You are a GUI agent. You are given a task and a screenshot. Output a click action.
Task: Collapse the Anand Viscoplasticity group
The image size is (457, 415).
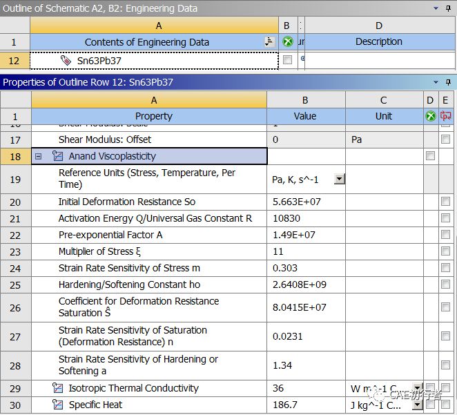coord(38,157)
